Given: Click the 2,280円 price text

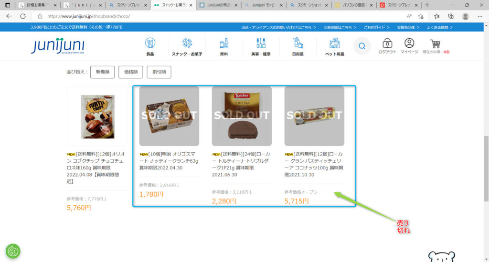Looking at the screenshot, I should coord(224,201).
